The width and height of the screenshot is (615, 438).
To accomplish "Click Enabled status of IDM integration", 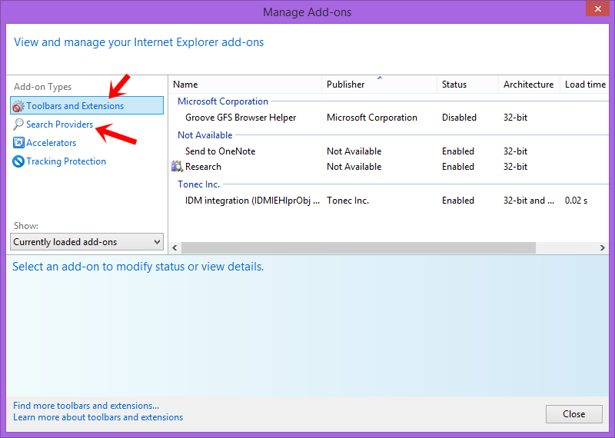I will pos(457,201).
